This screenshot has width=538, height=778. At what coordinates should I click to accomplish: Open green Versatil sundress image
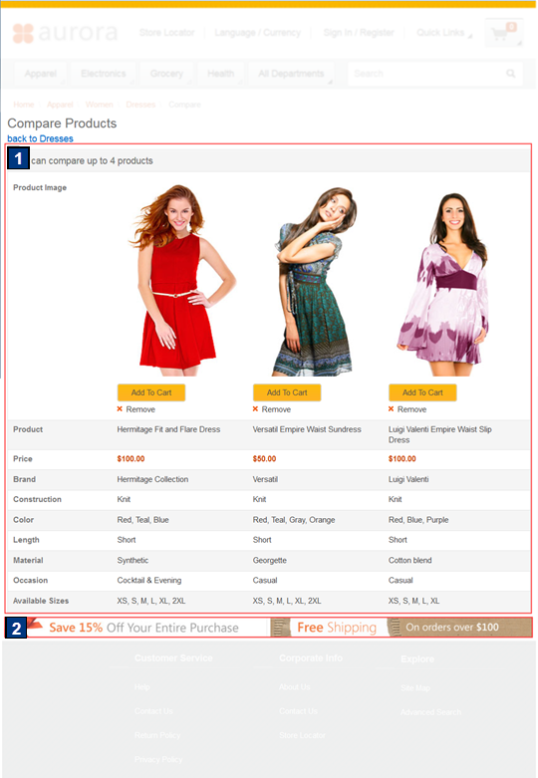(x=314, y=281)
